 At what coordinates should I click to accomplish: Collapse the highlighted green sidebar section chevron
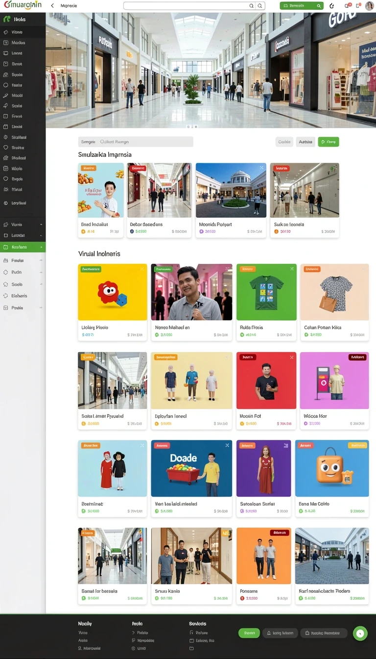coord(41,247)
